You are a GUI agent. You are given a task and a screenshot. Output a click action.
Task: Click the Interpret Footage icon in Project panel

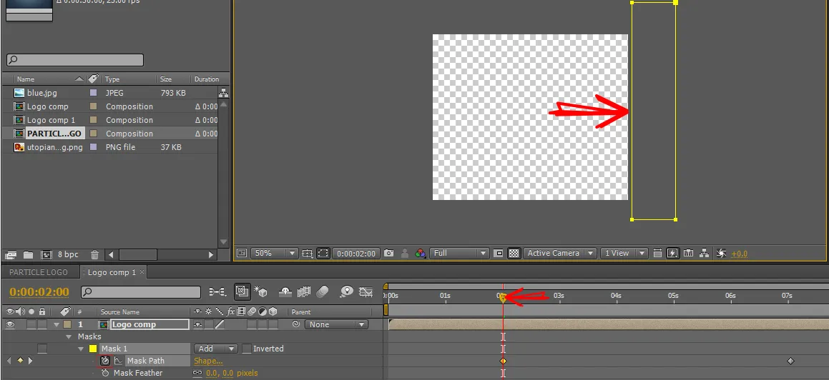point(11,254)
